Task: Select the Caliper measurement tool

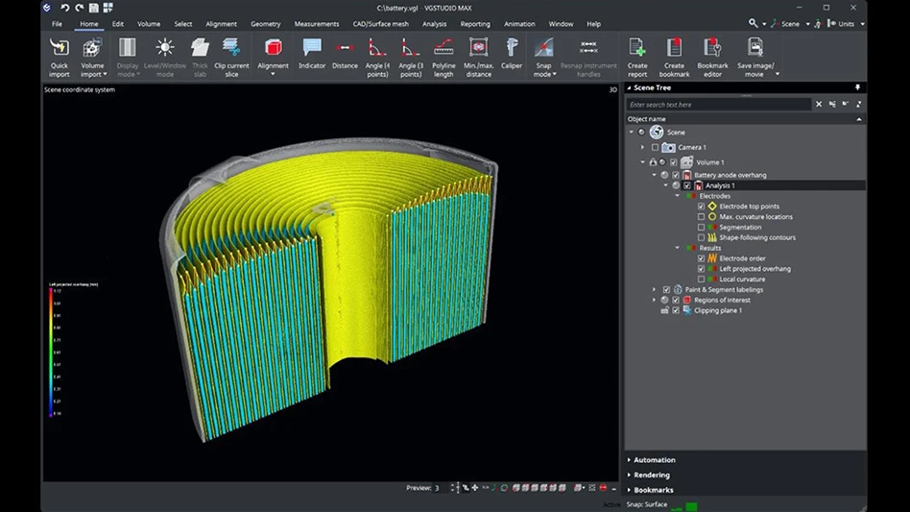Action: 512,48
